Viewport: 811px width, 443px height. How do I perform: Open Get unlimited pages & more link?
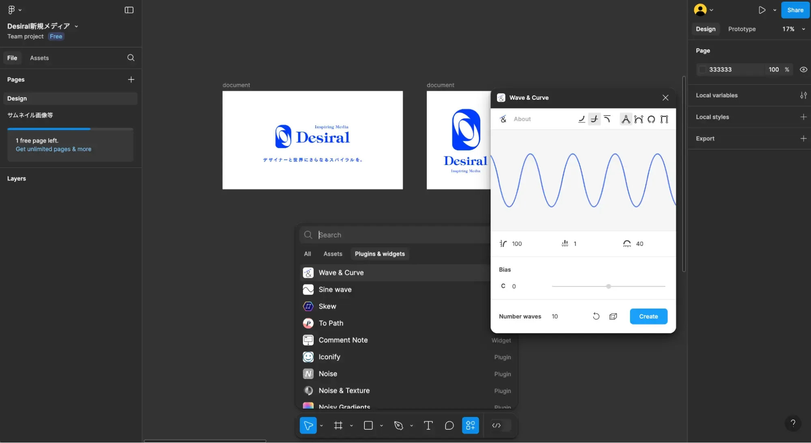pos(54,149)
